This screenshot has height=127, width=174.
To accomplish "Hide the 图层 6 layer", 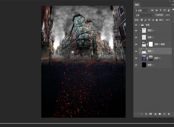I will [136, 30].
